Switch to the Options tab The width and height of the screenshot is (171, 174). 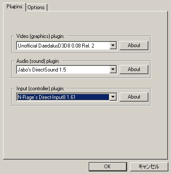36,7
